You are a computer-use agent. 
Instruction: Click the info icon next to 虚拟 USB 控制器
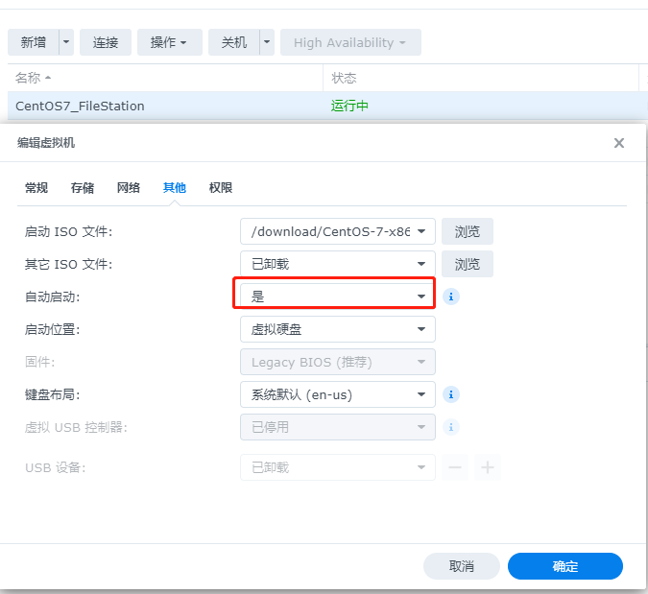451,427
